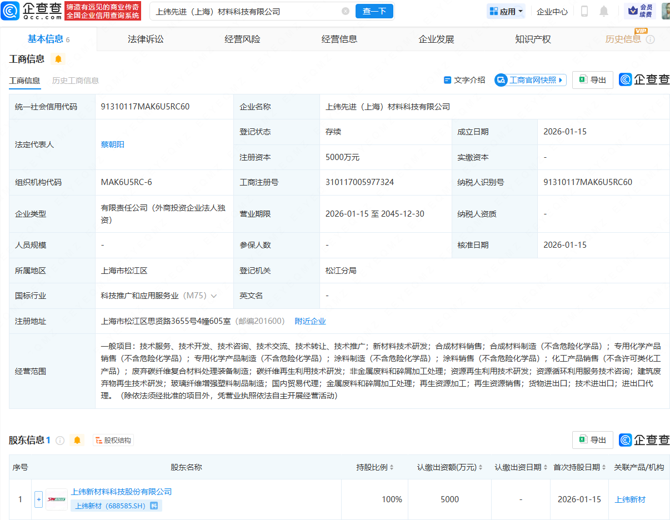Screen dimensions: 670x520
Task: Open the mobile app phone icon
Action: pos(584,11)
